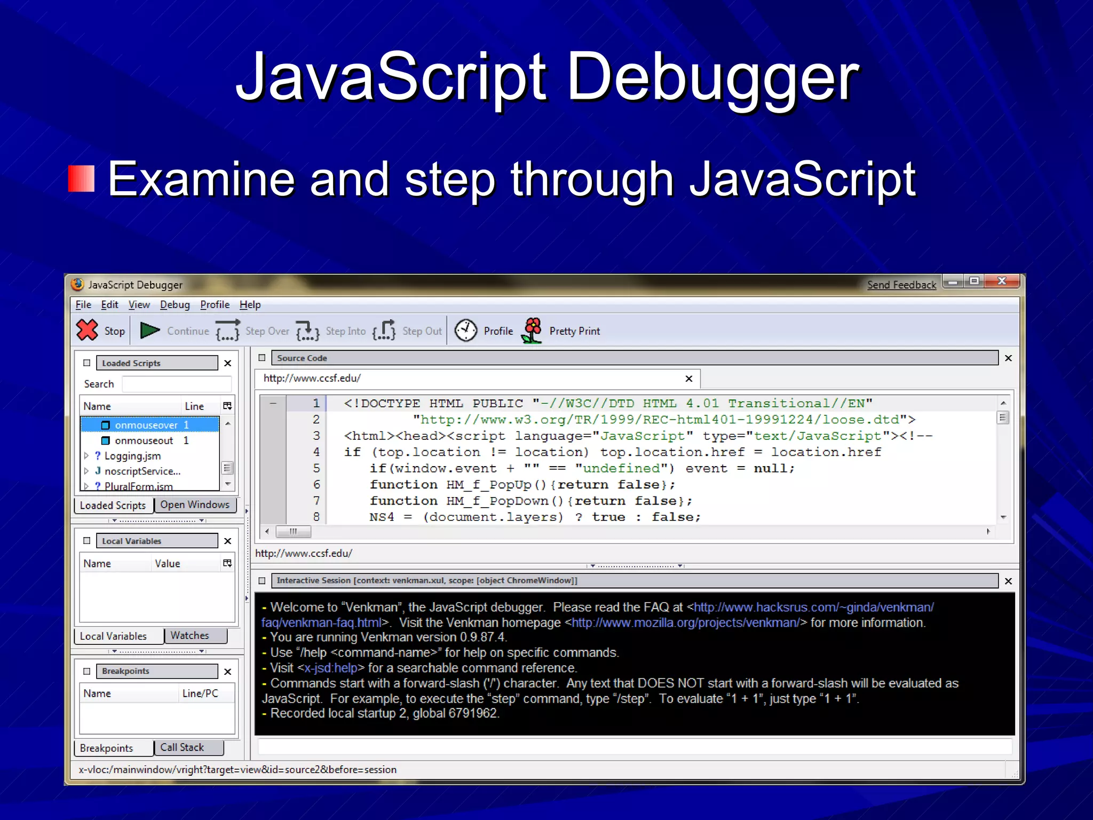Open the x-jsd:help link in session

coord(331,668)
